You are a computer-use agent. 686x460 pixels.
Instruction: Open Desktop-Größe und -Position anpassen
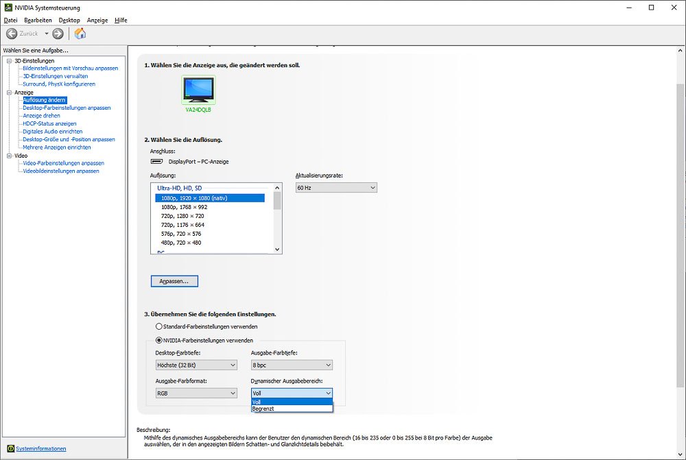pos(69,139)
